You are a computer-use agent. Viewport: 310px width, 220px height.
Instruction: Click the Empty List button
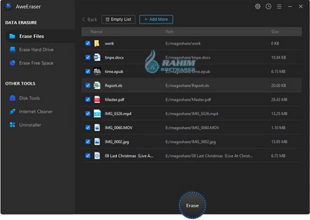(x=118, y=19)
